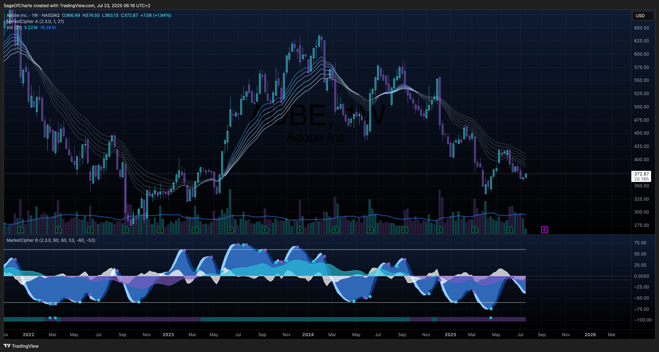Screen dimensions: 659x352
Task: Select the March 2024 earnings E marker
Action: click(x=335, y=230)
